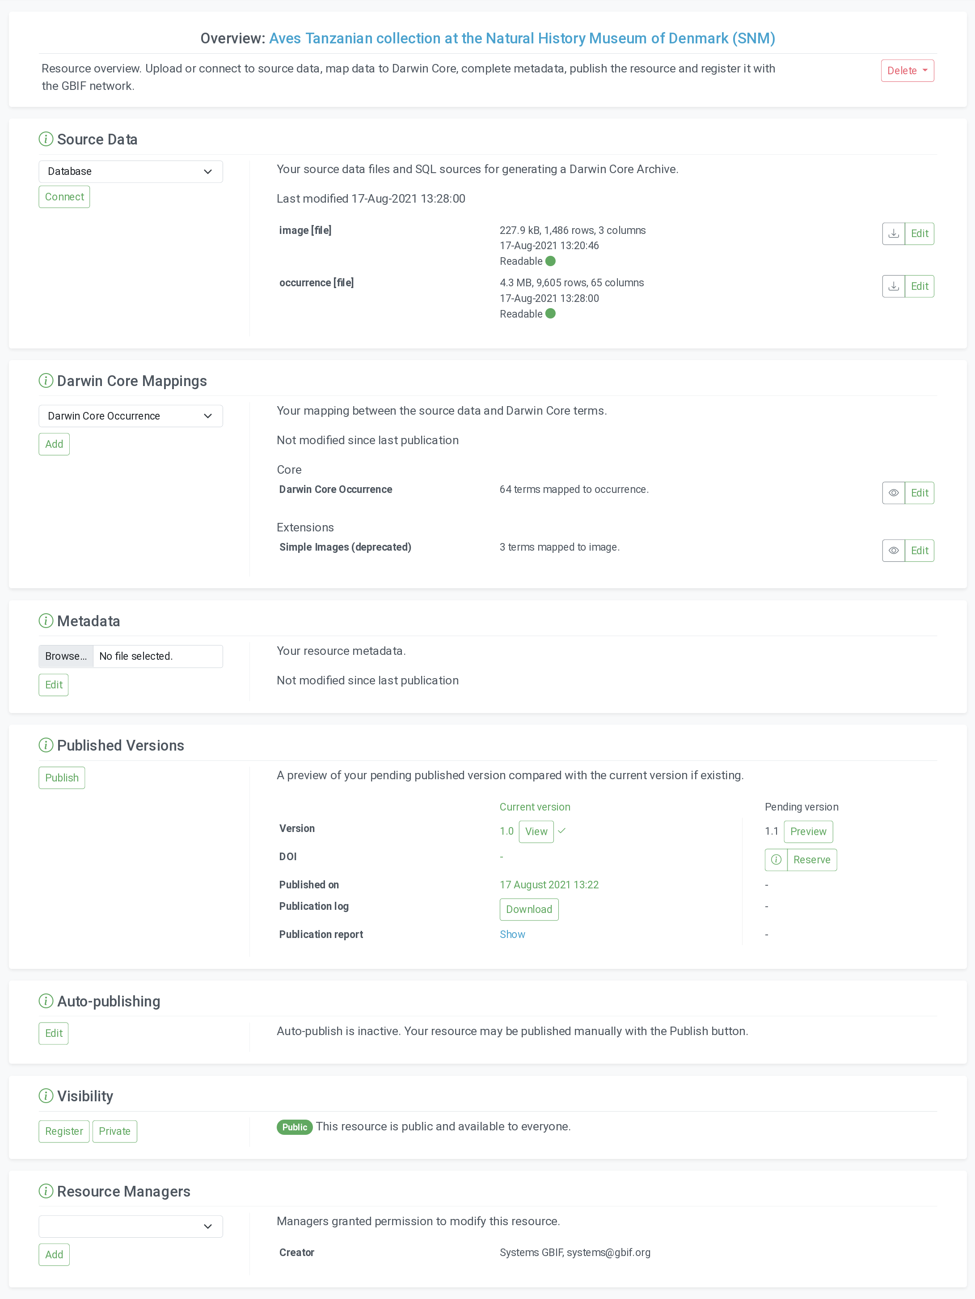975x1299 pixels.
Task: Download the publication log
Action: pos(528,909)
